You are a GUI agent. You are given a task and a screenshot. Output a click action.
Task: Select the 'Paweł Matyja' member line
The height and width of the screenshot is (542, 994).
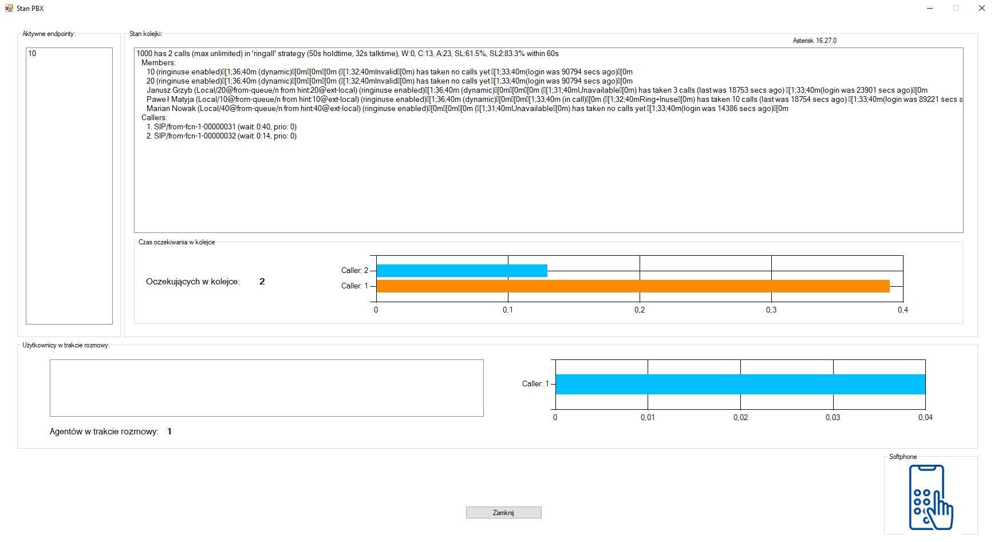coord(554,100)
